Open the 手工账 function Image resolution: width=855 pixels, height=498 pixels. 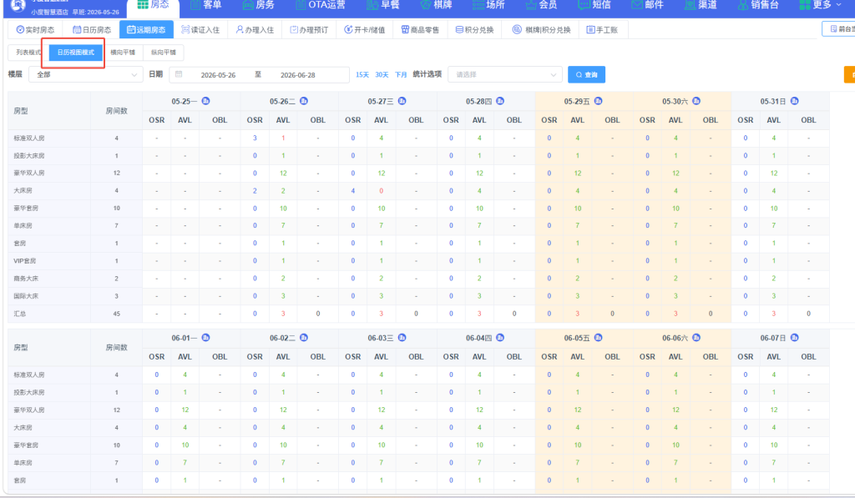(602, 30)
